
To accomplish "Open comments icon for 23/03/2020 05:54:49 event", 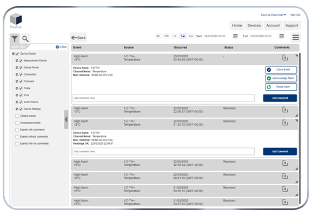I will (285, 58).
